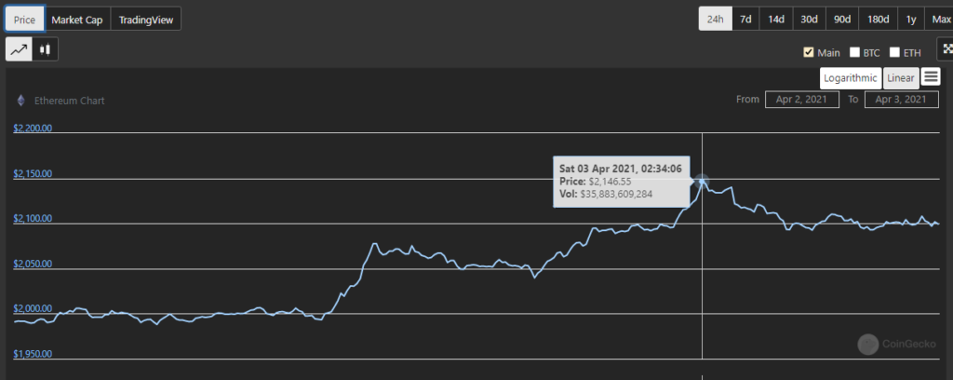Click the Ethereum logo icon
The width and height of the screenshot is (953, 380).
[x=20, y=100]
